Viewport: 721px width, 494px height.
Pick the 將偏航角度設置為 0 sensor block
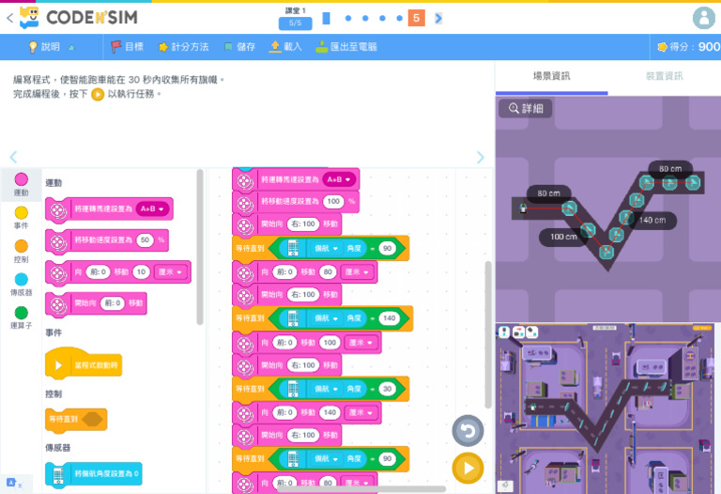tap(94, 473)
